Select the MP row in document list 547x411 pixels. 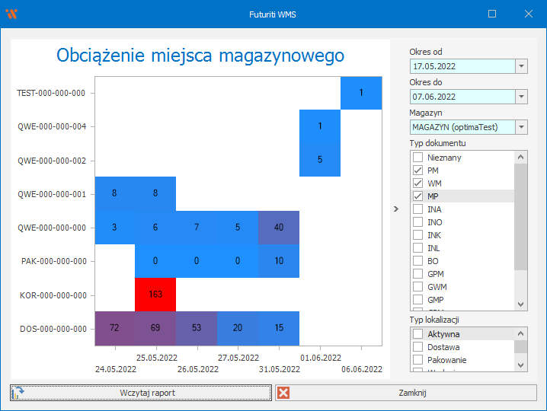[x=465, y=196]
